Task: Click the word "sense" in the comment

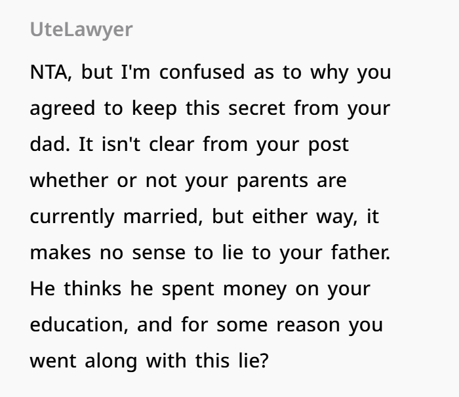Action: click(x=159, y=253)
